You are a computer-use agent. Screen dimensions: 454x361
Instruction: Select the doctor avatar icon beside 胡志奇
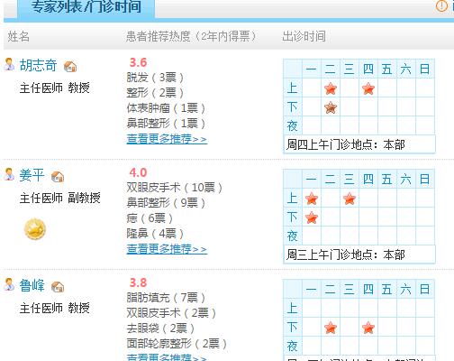click(9, 64)
